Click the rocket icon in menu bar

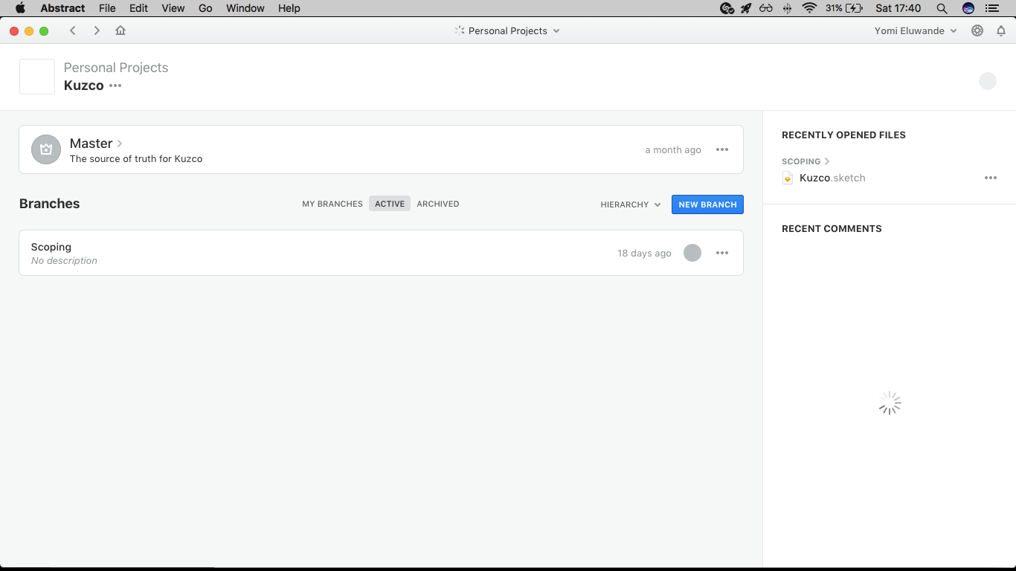pos(746,8)
